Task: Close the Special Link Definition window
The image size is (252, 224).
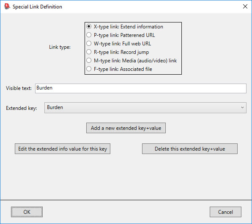Action: [245, 6]
